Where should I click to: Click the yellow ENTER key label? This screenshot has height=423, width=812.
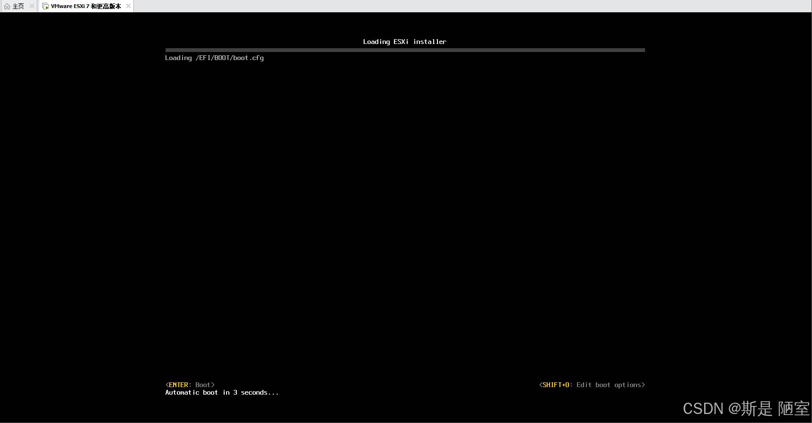[x=178, y=385]
